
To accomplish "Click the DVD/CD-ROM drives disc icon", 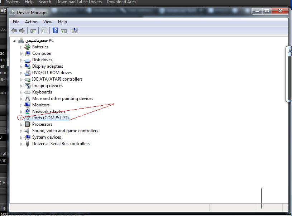I will [28, 73].
